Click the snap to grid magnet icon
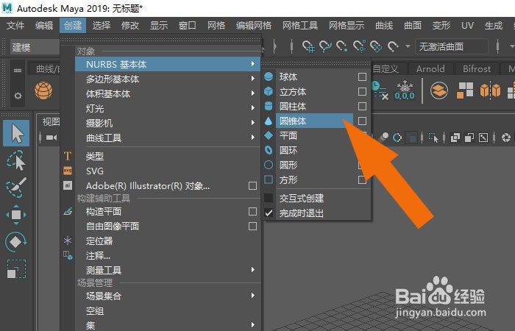 pos(308,46)
